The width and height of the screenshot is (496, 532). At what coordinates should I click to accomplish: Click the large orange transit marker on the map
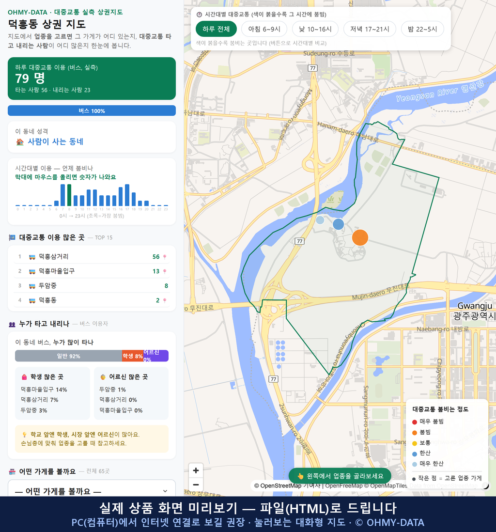click(x=360, y=237)
